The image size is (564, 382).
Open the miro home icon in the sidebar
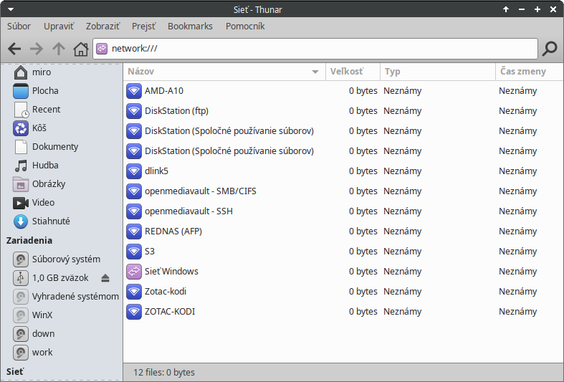pos(21,72)
